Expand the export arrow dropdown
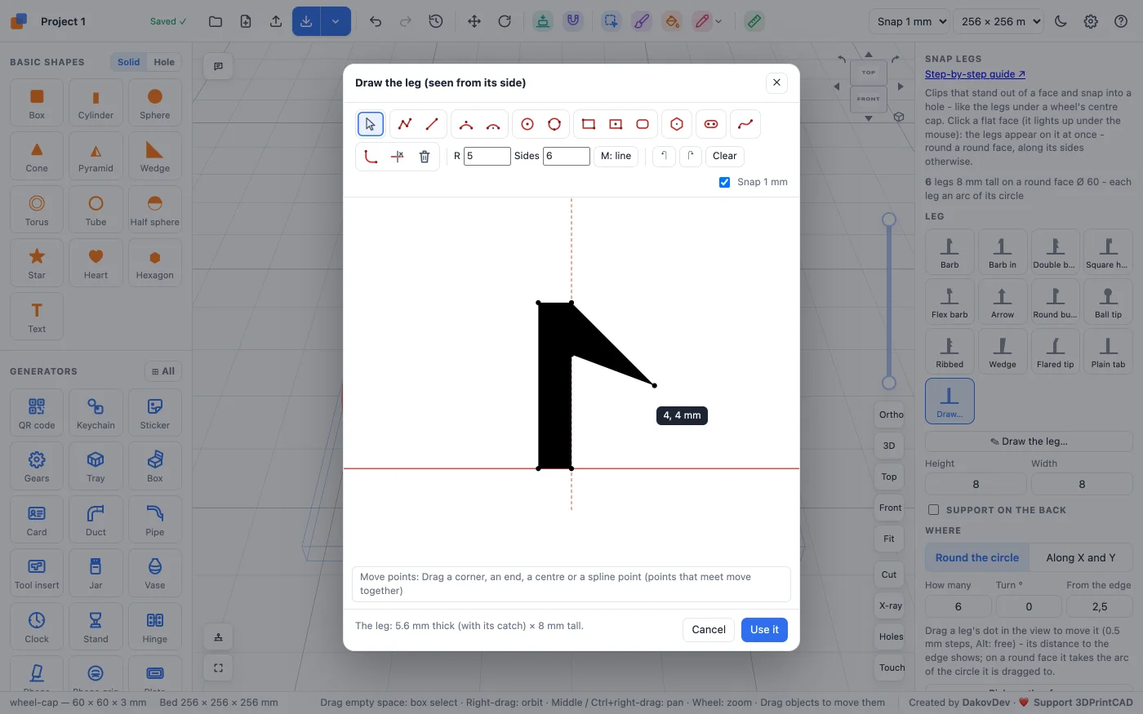1143x714 pixels. pos(336,21)
